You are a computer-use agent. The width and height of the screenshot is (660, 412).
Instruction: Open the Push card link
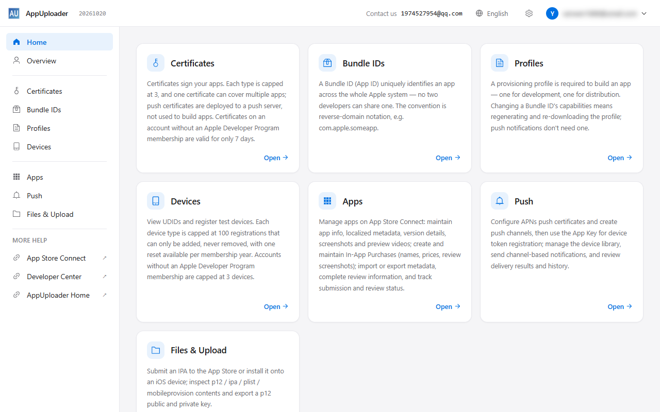point(620,307)
